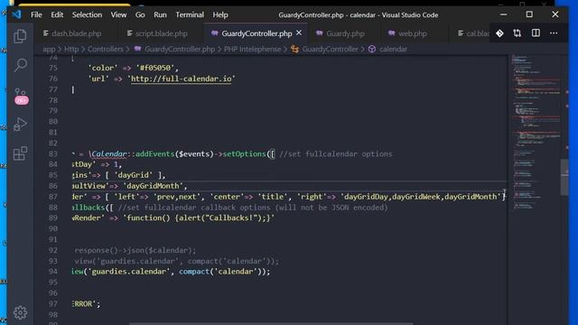Open the http://full-calendar.io link
The width and height of the screenshot is (578, 325).
point(181,79)
